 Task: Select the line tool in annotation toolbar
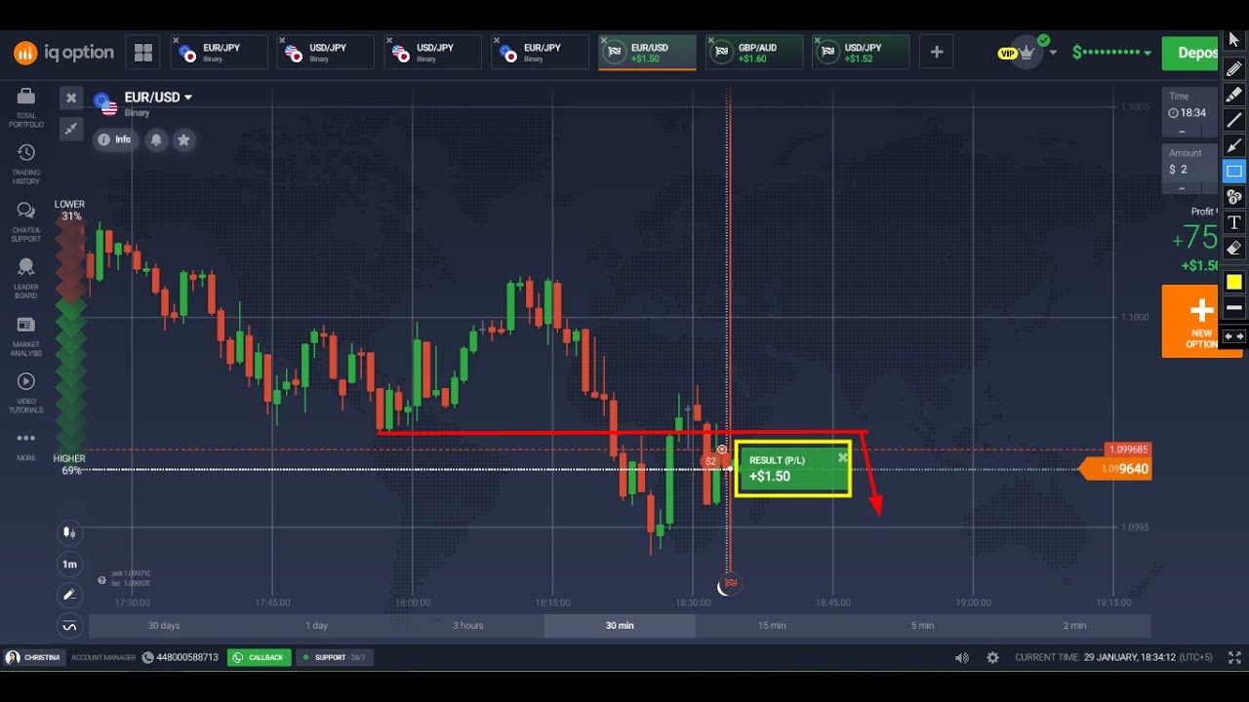point(1233,120)
